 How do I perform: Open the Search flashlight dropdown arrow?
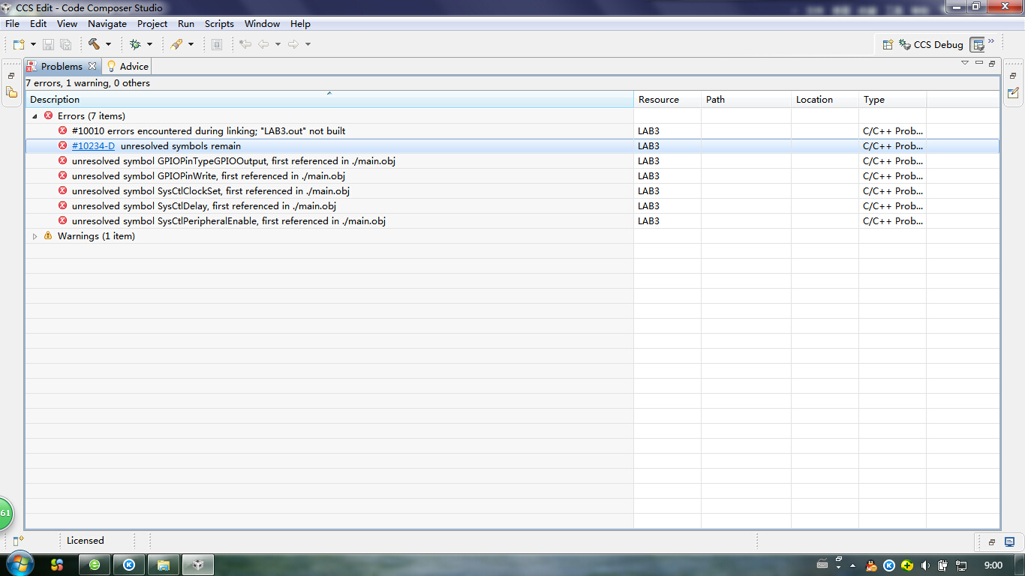(191, 45)
